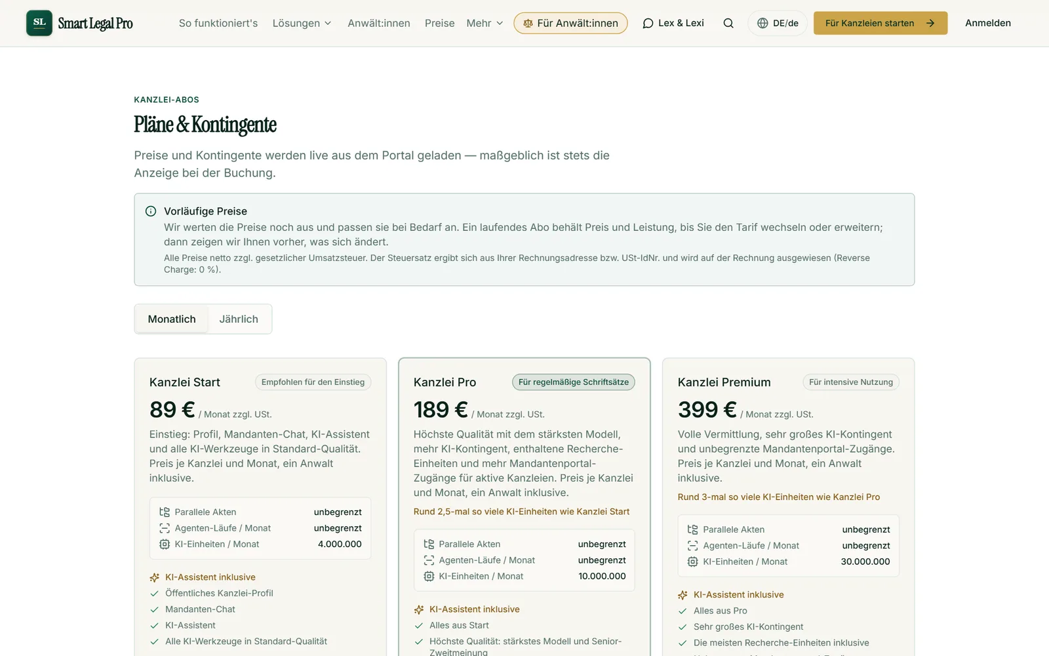Click the Für intensive Nutzung badge

pos(851,382)
